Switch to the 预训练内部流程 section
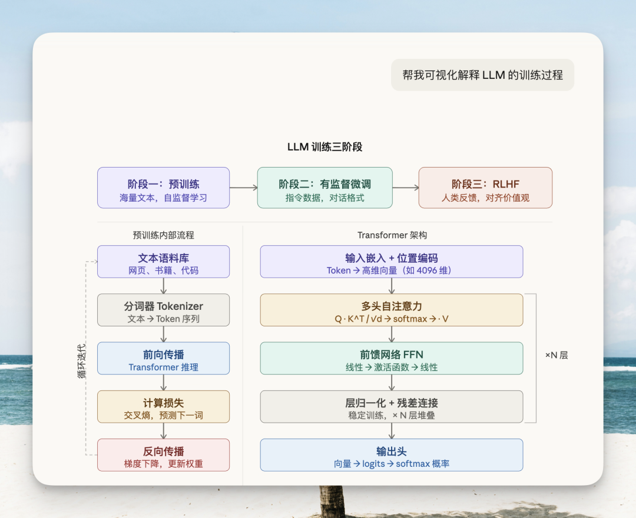The height and width of the screenshot is (518, 636). tap(163, 235)
